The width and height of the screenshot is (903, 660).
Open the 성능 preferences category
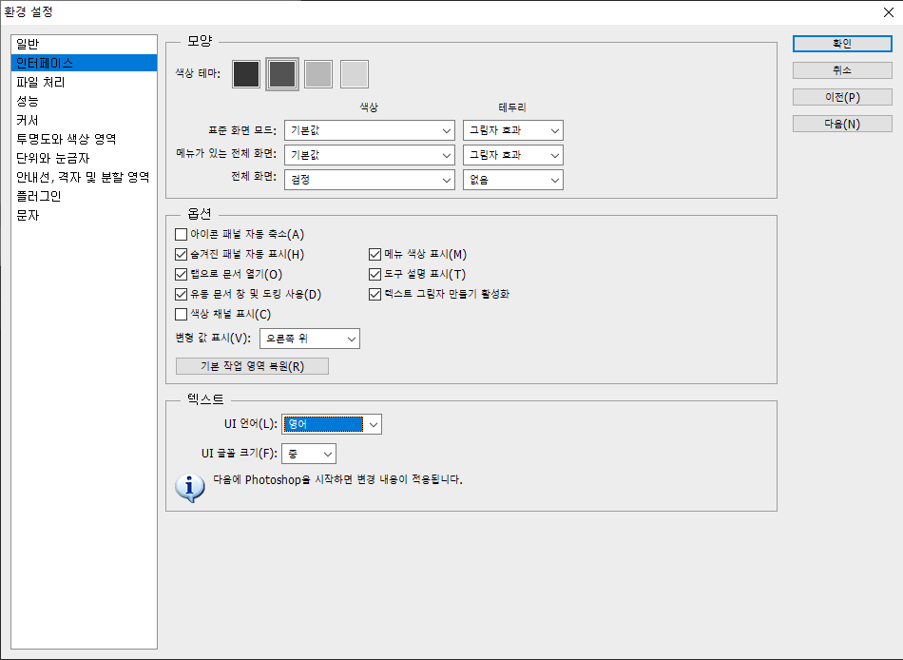[x=84, y=101]
